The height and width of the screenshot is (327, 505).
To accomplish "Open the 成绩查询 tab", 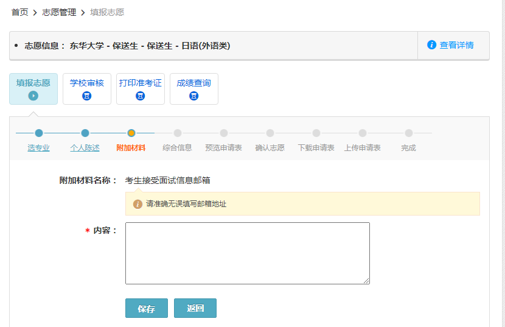I will (x=194, y=83).
